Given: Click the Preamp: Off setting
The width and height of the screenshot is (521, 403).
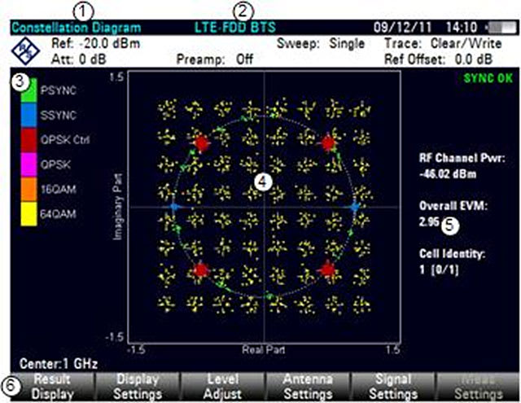Looking at the screenshot, I should pos(215,59).
